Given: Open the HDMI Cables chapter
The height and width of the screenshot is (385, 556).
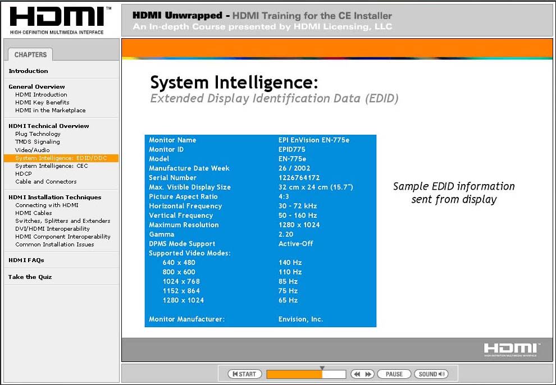Looking at the screenshot, I should 34,213.
